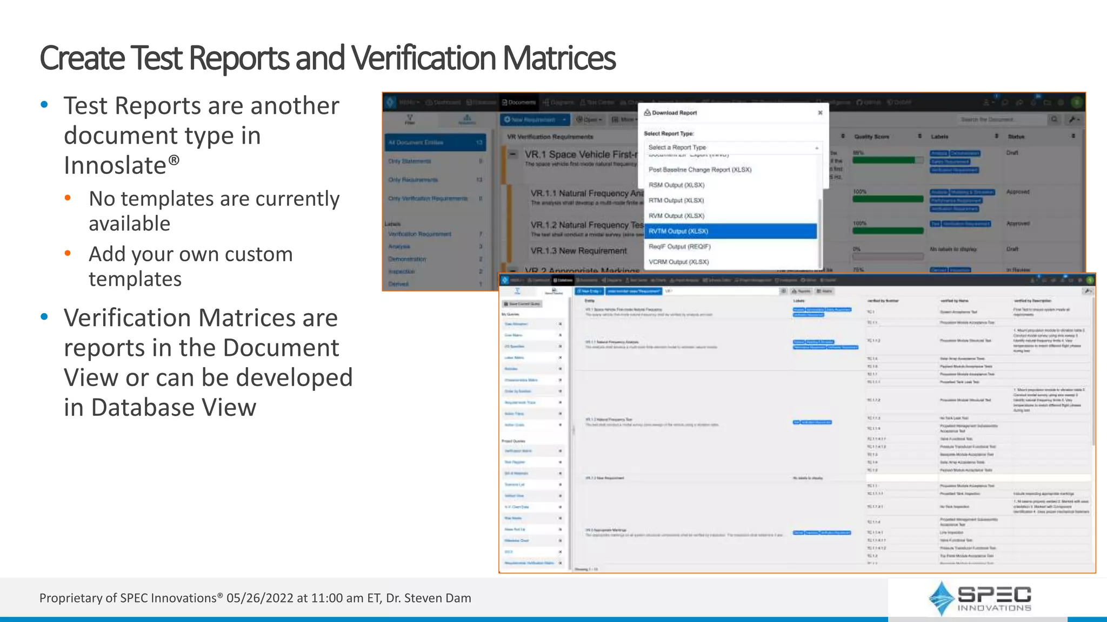Click the VR.1.3 New Requirement entry
The height and width of the screenshot is (622, 1107).
[578, 251]
